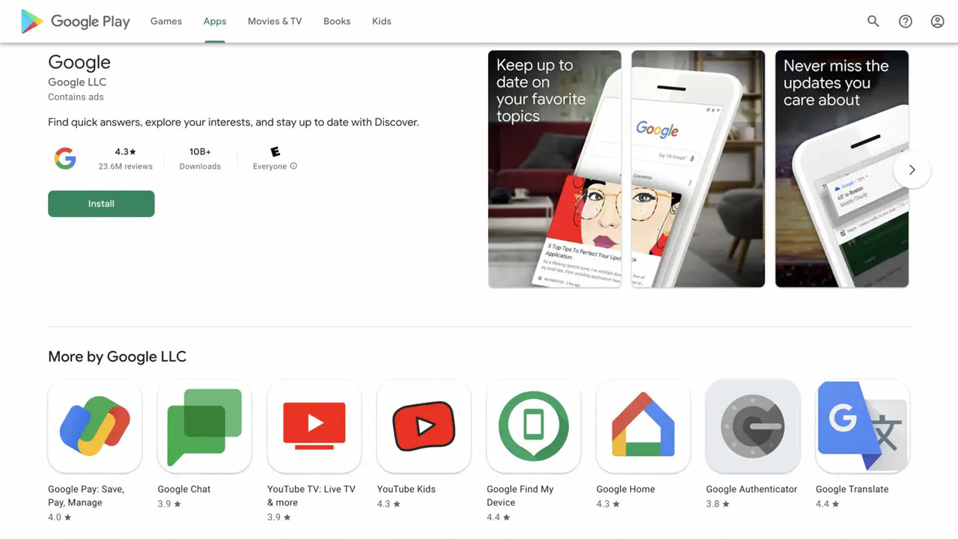
Task: Open the Google Authenticator app icon
Action: (753, 426)
